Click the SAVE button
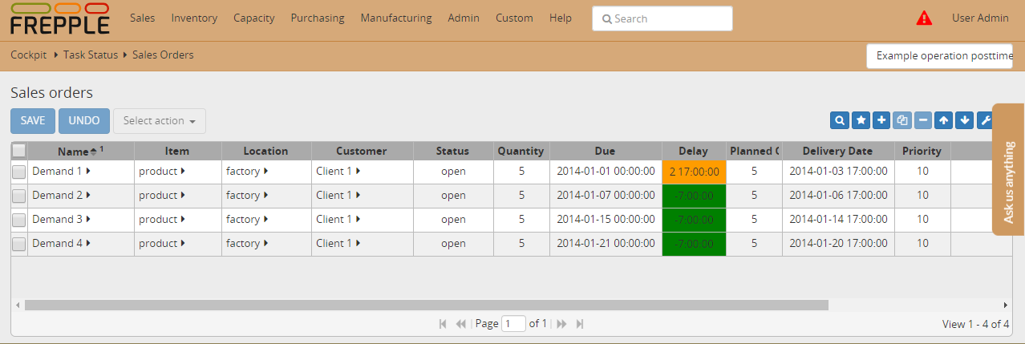Viewport: 1025px width, 344px height. coord(33,121)
